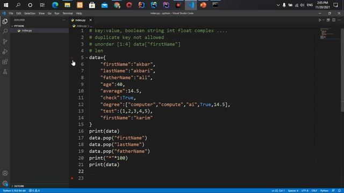
Task: Open the Windows Start button
Action: [x=6, y=5]
